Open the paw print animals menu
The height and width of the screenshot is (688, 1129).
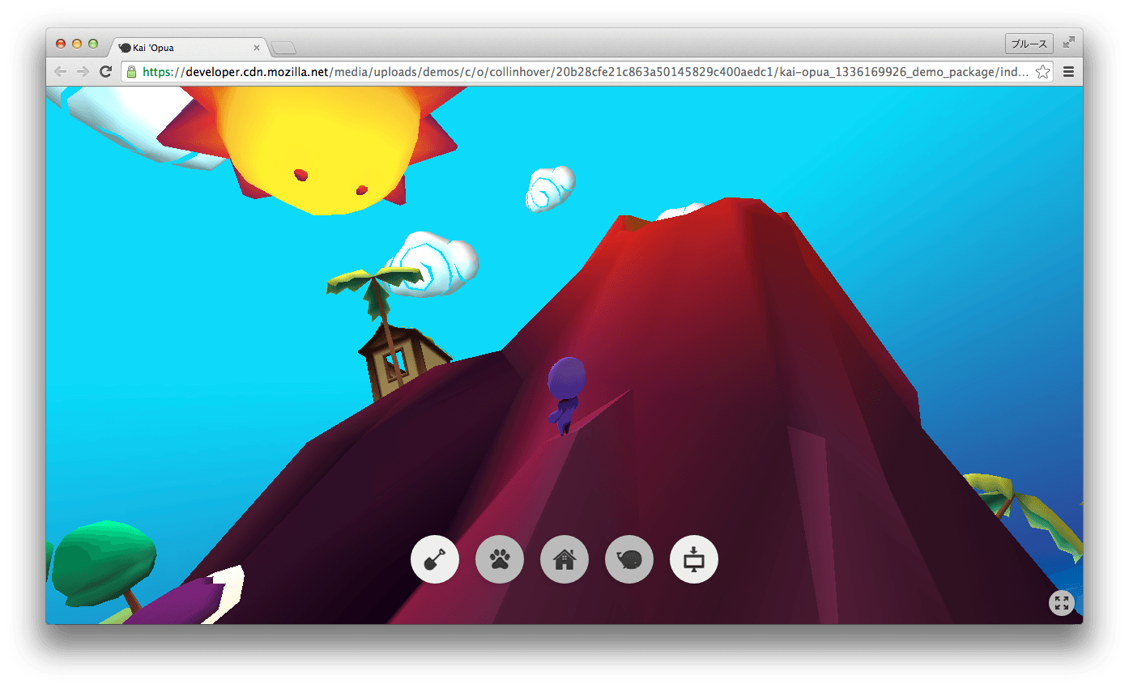500,559
